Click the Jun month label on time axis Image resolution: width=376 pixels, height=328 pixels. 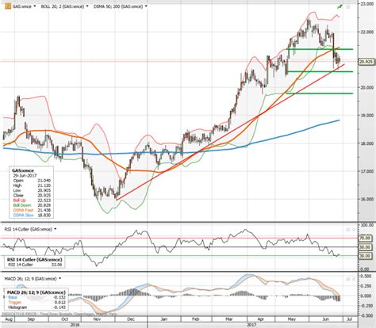(325, 319)
